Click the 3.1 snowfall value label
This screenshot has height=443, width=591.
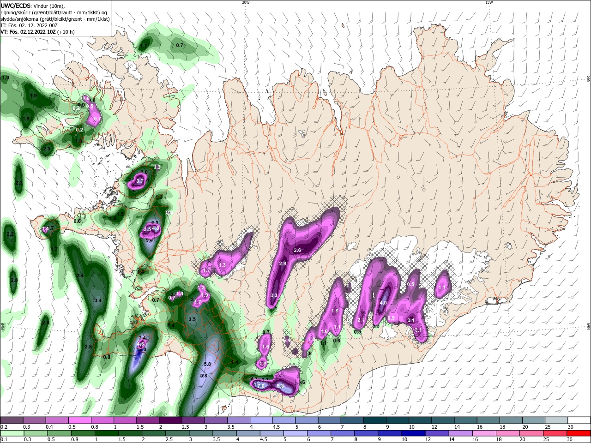click(x=411, y=320)
